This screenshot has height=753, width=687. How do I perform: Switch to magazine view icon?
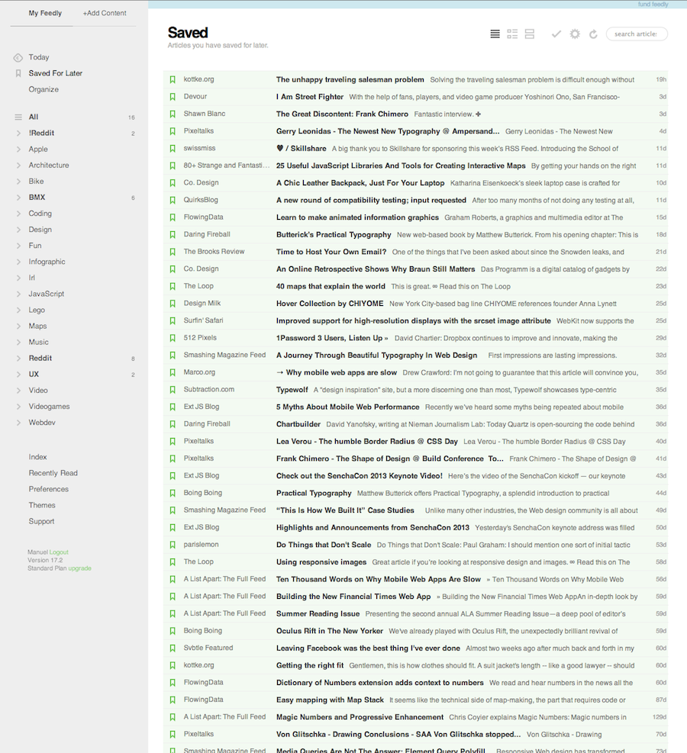point(512,34)
